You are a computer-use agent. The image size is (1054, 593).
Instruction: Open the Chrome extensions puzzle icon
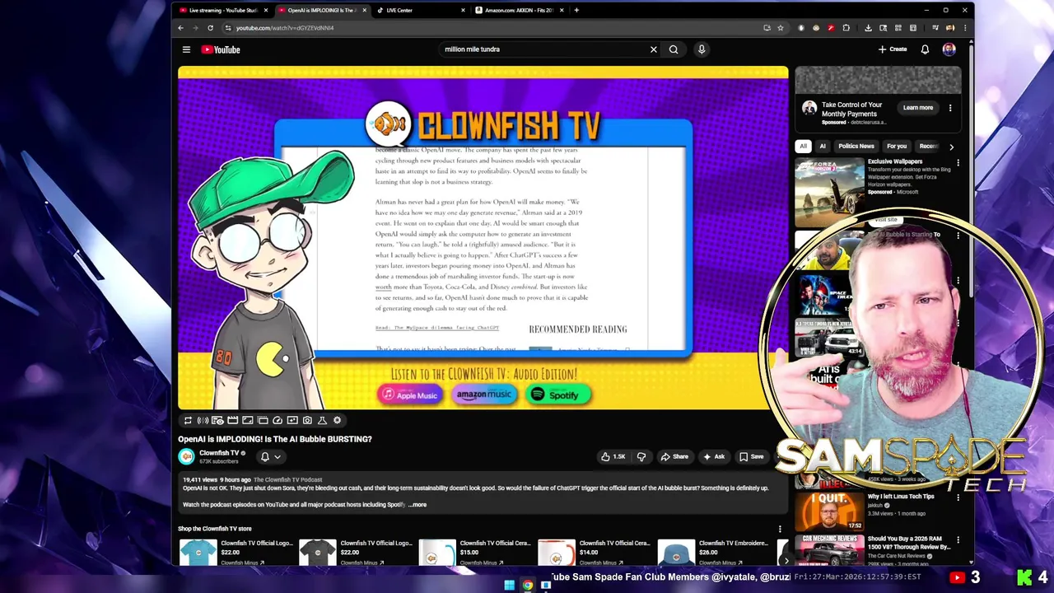[846, 28]
